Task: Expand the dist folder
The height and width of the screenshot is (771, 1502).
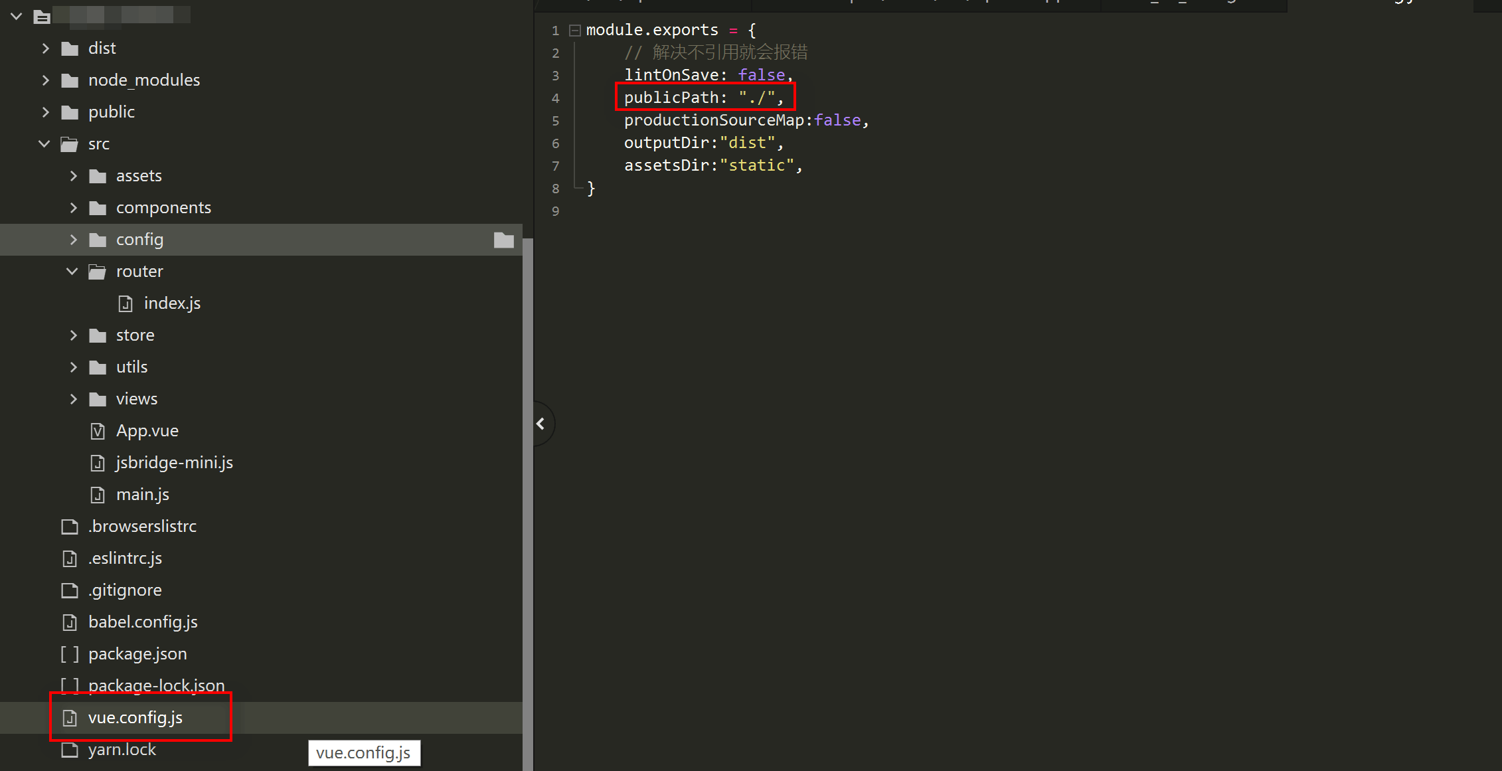Action: click(44, 48)
